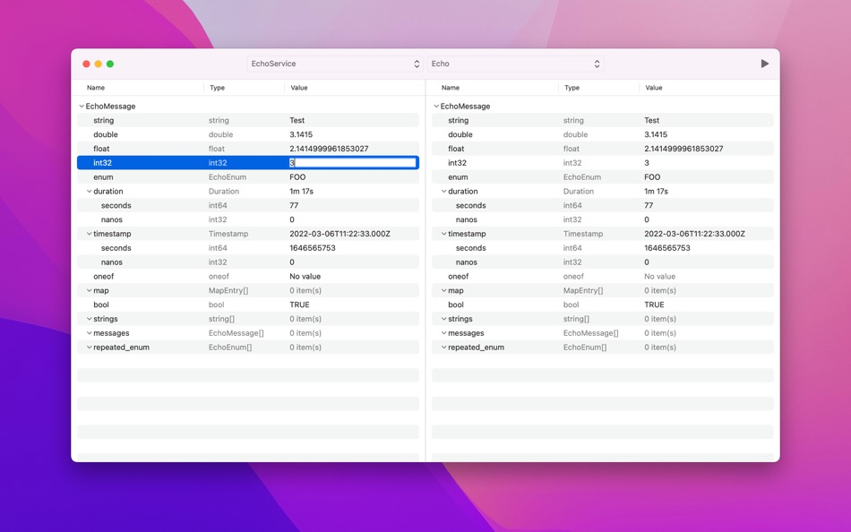
Task: Toggle repeated_enum chevron in left pane
Action: click(x=89, y=347)
